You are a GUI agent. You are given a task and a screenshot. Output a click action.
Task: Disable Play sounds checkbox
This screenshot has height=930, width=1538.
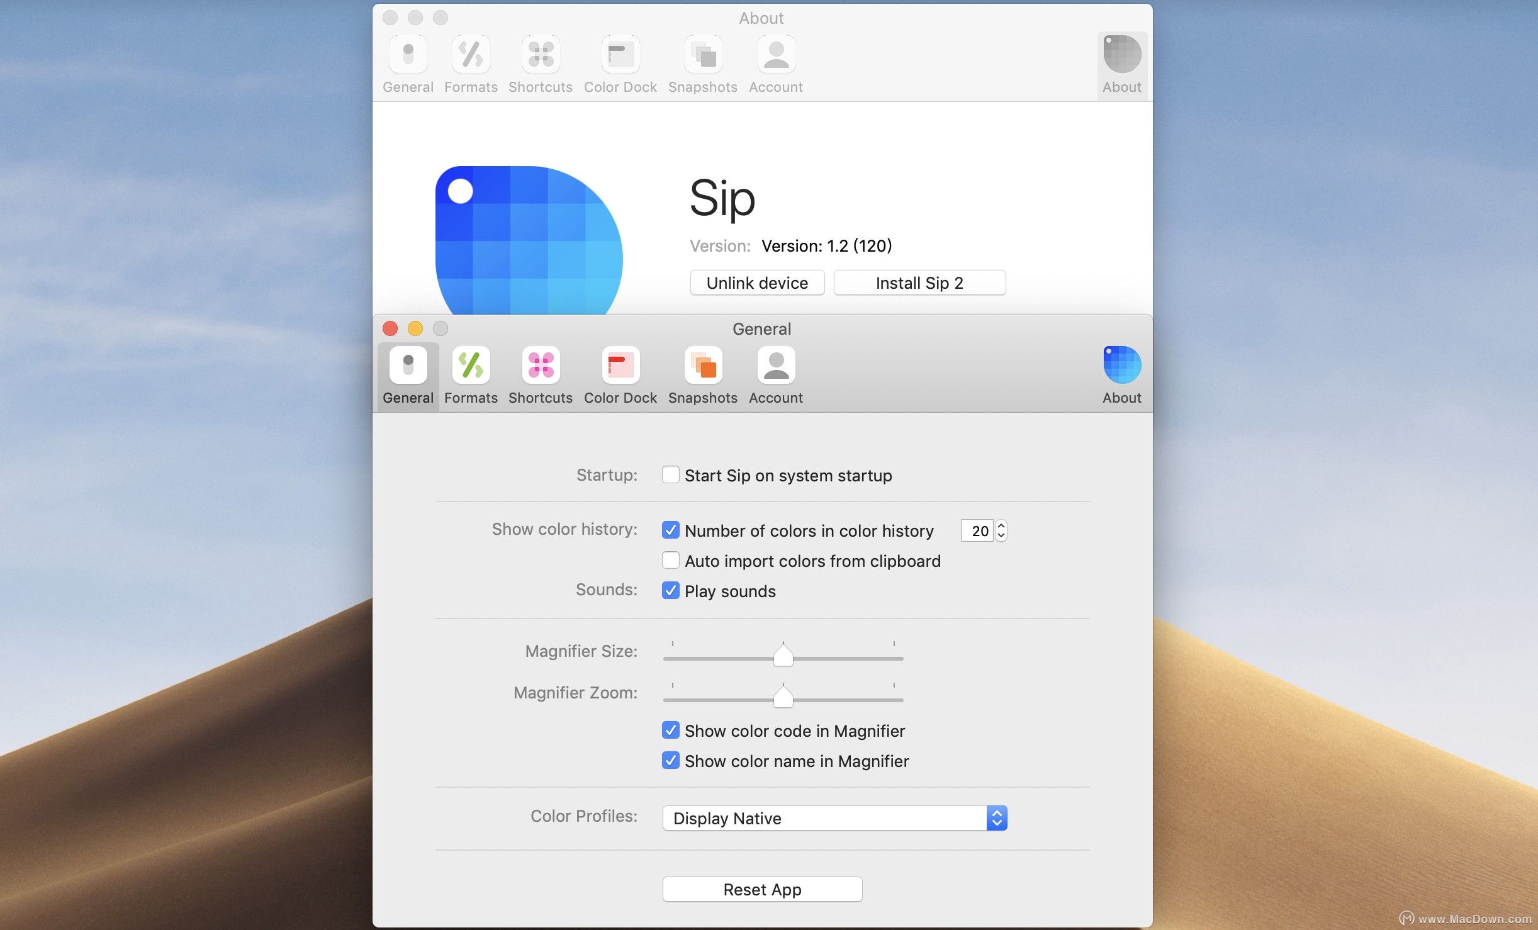click(671, 590)
